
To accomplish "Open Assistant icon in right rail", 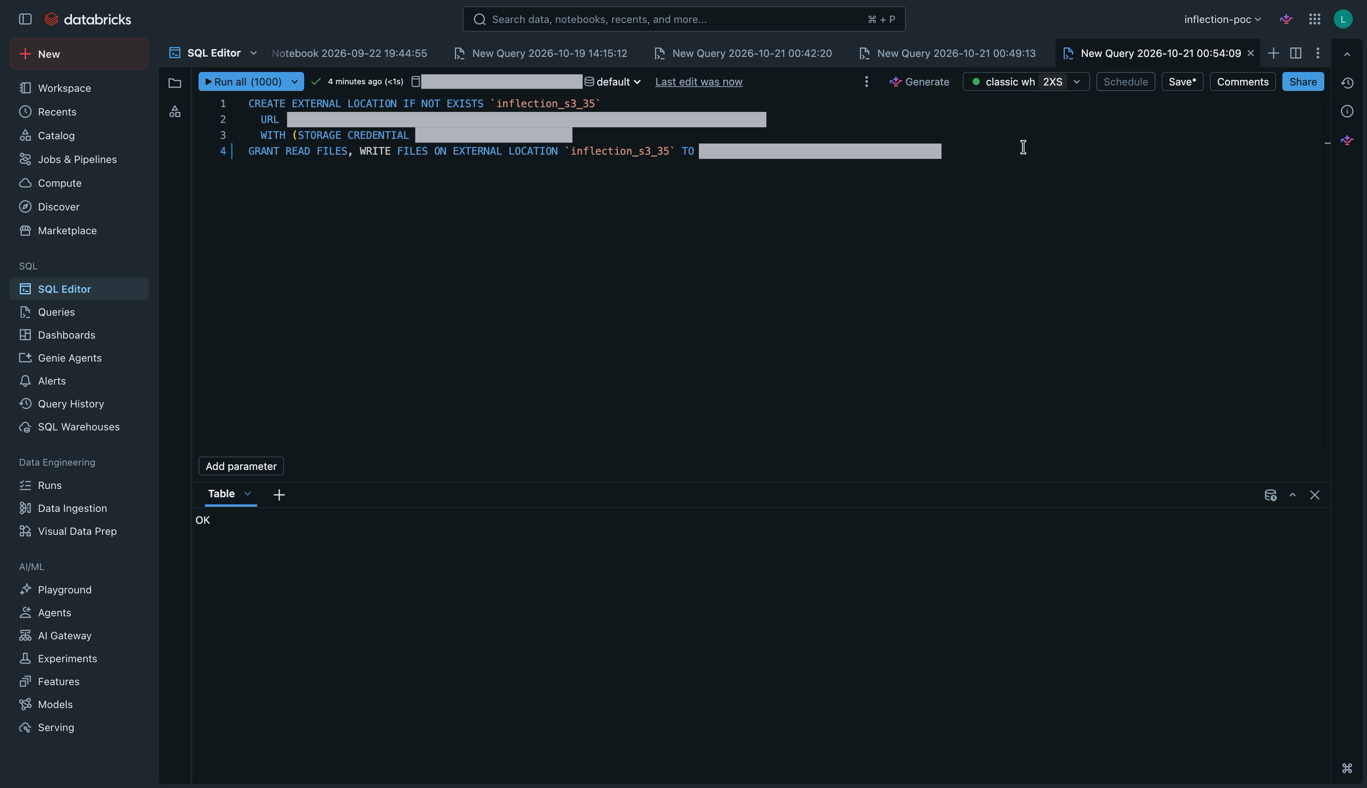I will click(x=1347, y=140).
